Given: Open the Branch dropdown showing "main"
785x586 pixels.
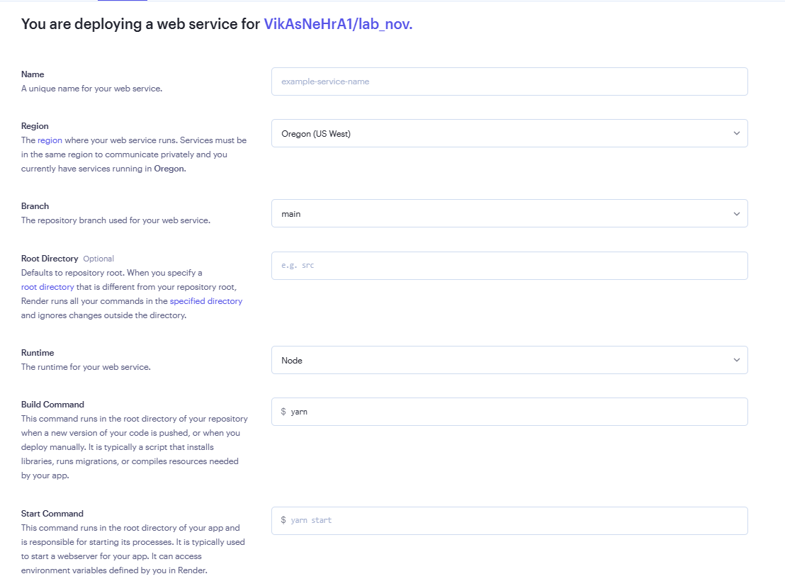Looking at the screenshot, I should tap(509, 213).
